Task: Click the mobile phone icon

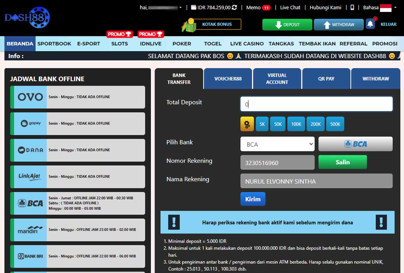Action: (352, 8)
